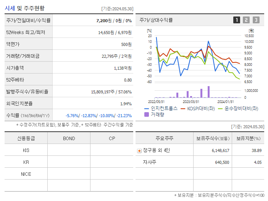Image resolution: width=268 pixels, height=201 pixels.
Task: Click the 2022/05/31 chart date label
Action: pos(156,101)
